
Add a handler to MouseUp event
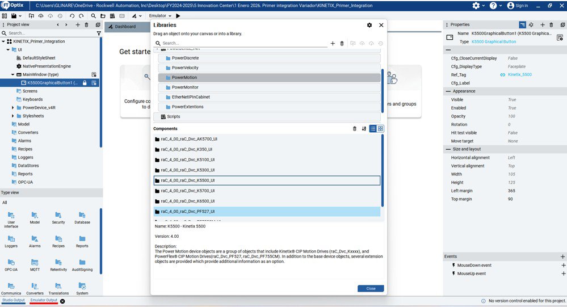click(564, 274)
